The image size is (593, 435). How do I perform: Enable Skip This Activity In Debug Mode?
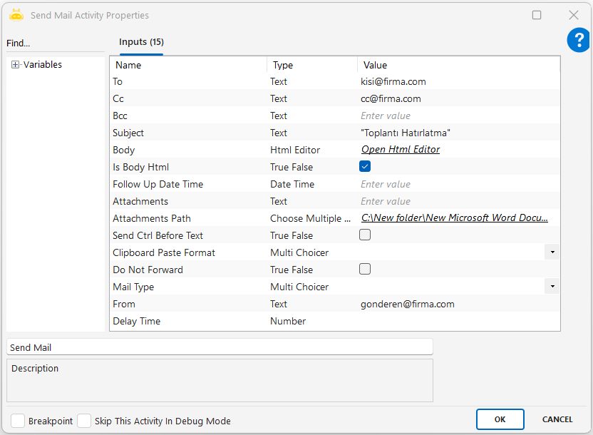pos(84,421)
